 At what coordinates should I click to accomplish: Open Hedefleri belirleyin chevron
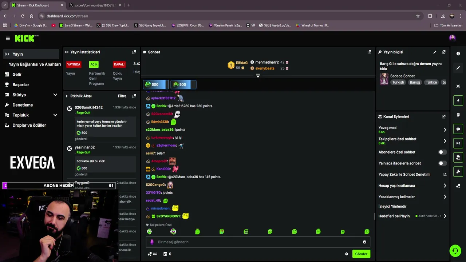445,216
